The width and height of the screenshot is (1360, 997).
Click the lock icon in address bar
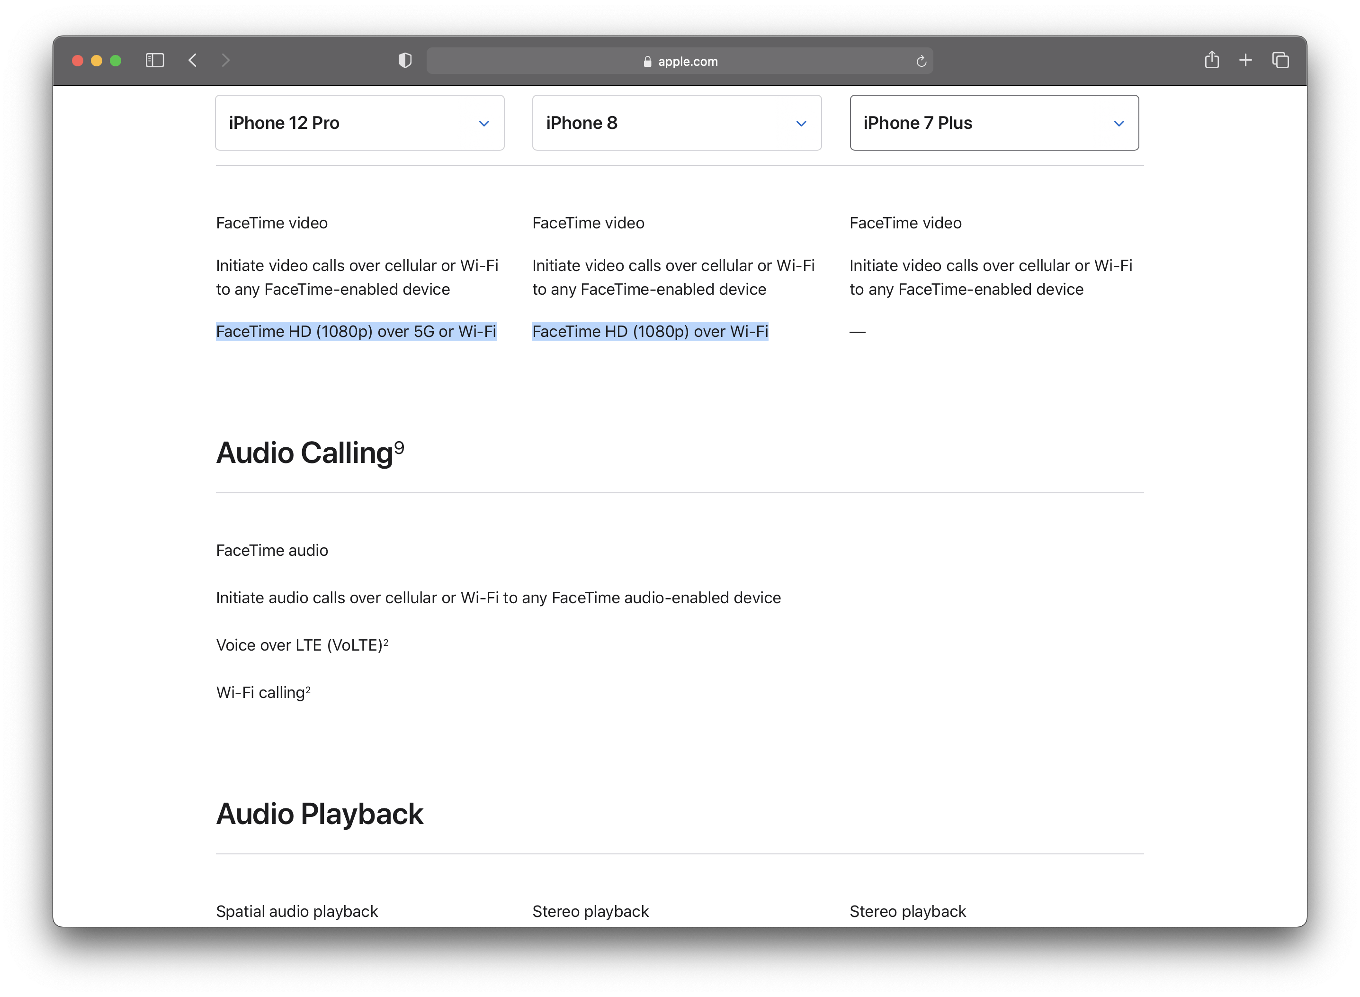pyautogui.click(x=647, y=61)
